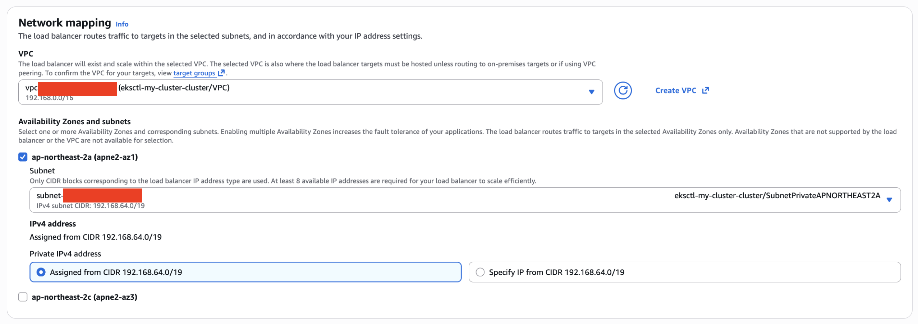Click the ap-northeast-2a (apne2-az1) label
The height and width of the screenshot is (326, 918).
tap(85, 157)
